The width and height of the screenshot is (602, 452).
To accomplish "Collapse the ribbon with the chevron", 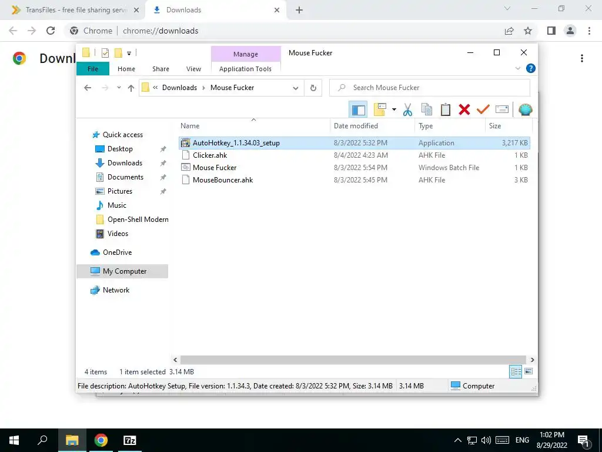I will click(517, 68).
